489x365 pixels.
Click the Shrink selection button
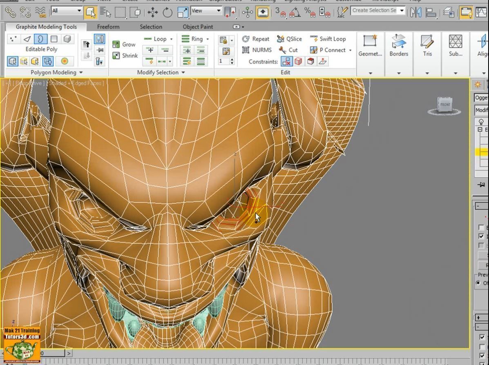[125, 56]
